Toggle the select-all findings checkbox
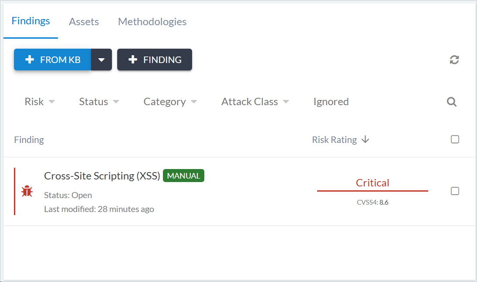Image resolution: width=477 pixels, height=282 pixels. (x=455, y=139)
